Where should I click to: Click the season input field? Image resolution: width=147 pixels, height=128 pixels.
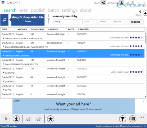[x=105, y=22]
